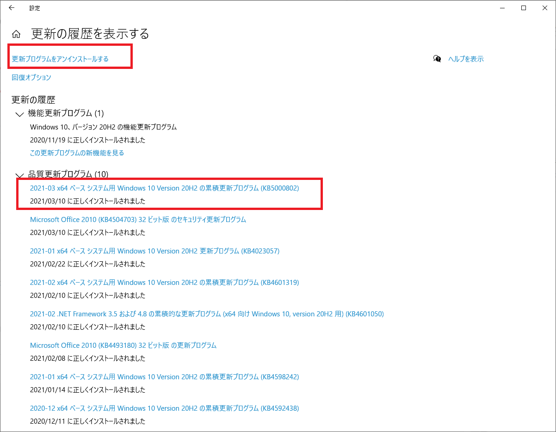Click the 更新の履歴 heading

(x=33, y=99)
